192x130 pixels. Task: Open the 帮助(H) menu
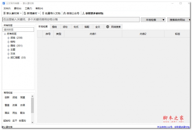[x=39, y=8]
